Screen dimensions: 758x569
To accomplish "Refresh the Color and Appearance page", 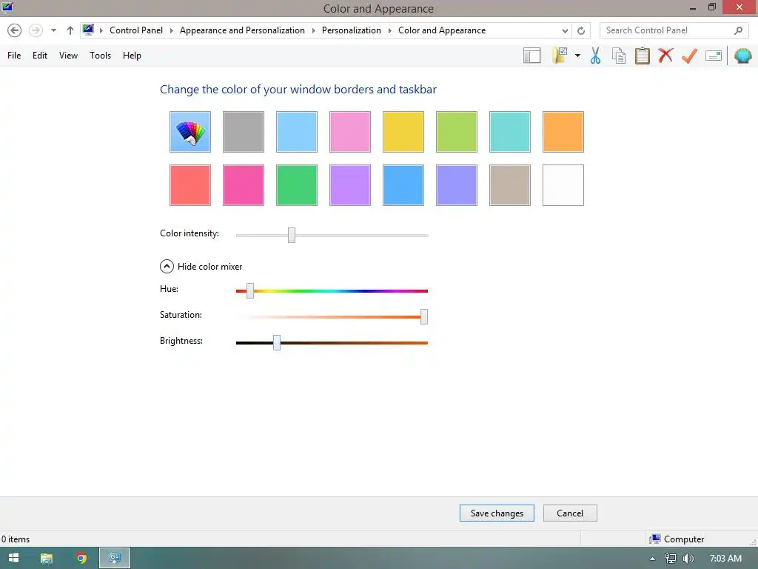I will [x=581, y=30].
